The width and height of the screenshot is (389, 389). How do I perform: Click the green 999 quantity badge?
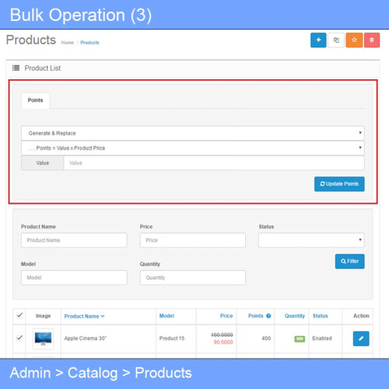300,338
